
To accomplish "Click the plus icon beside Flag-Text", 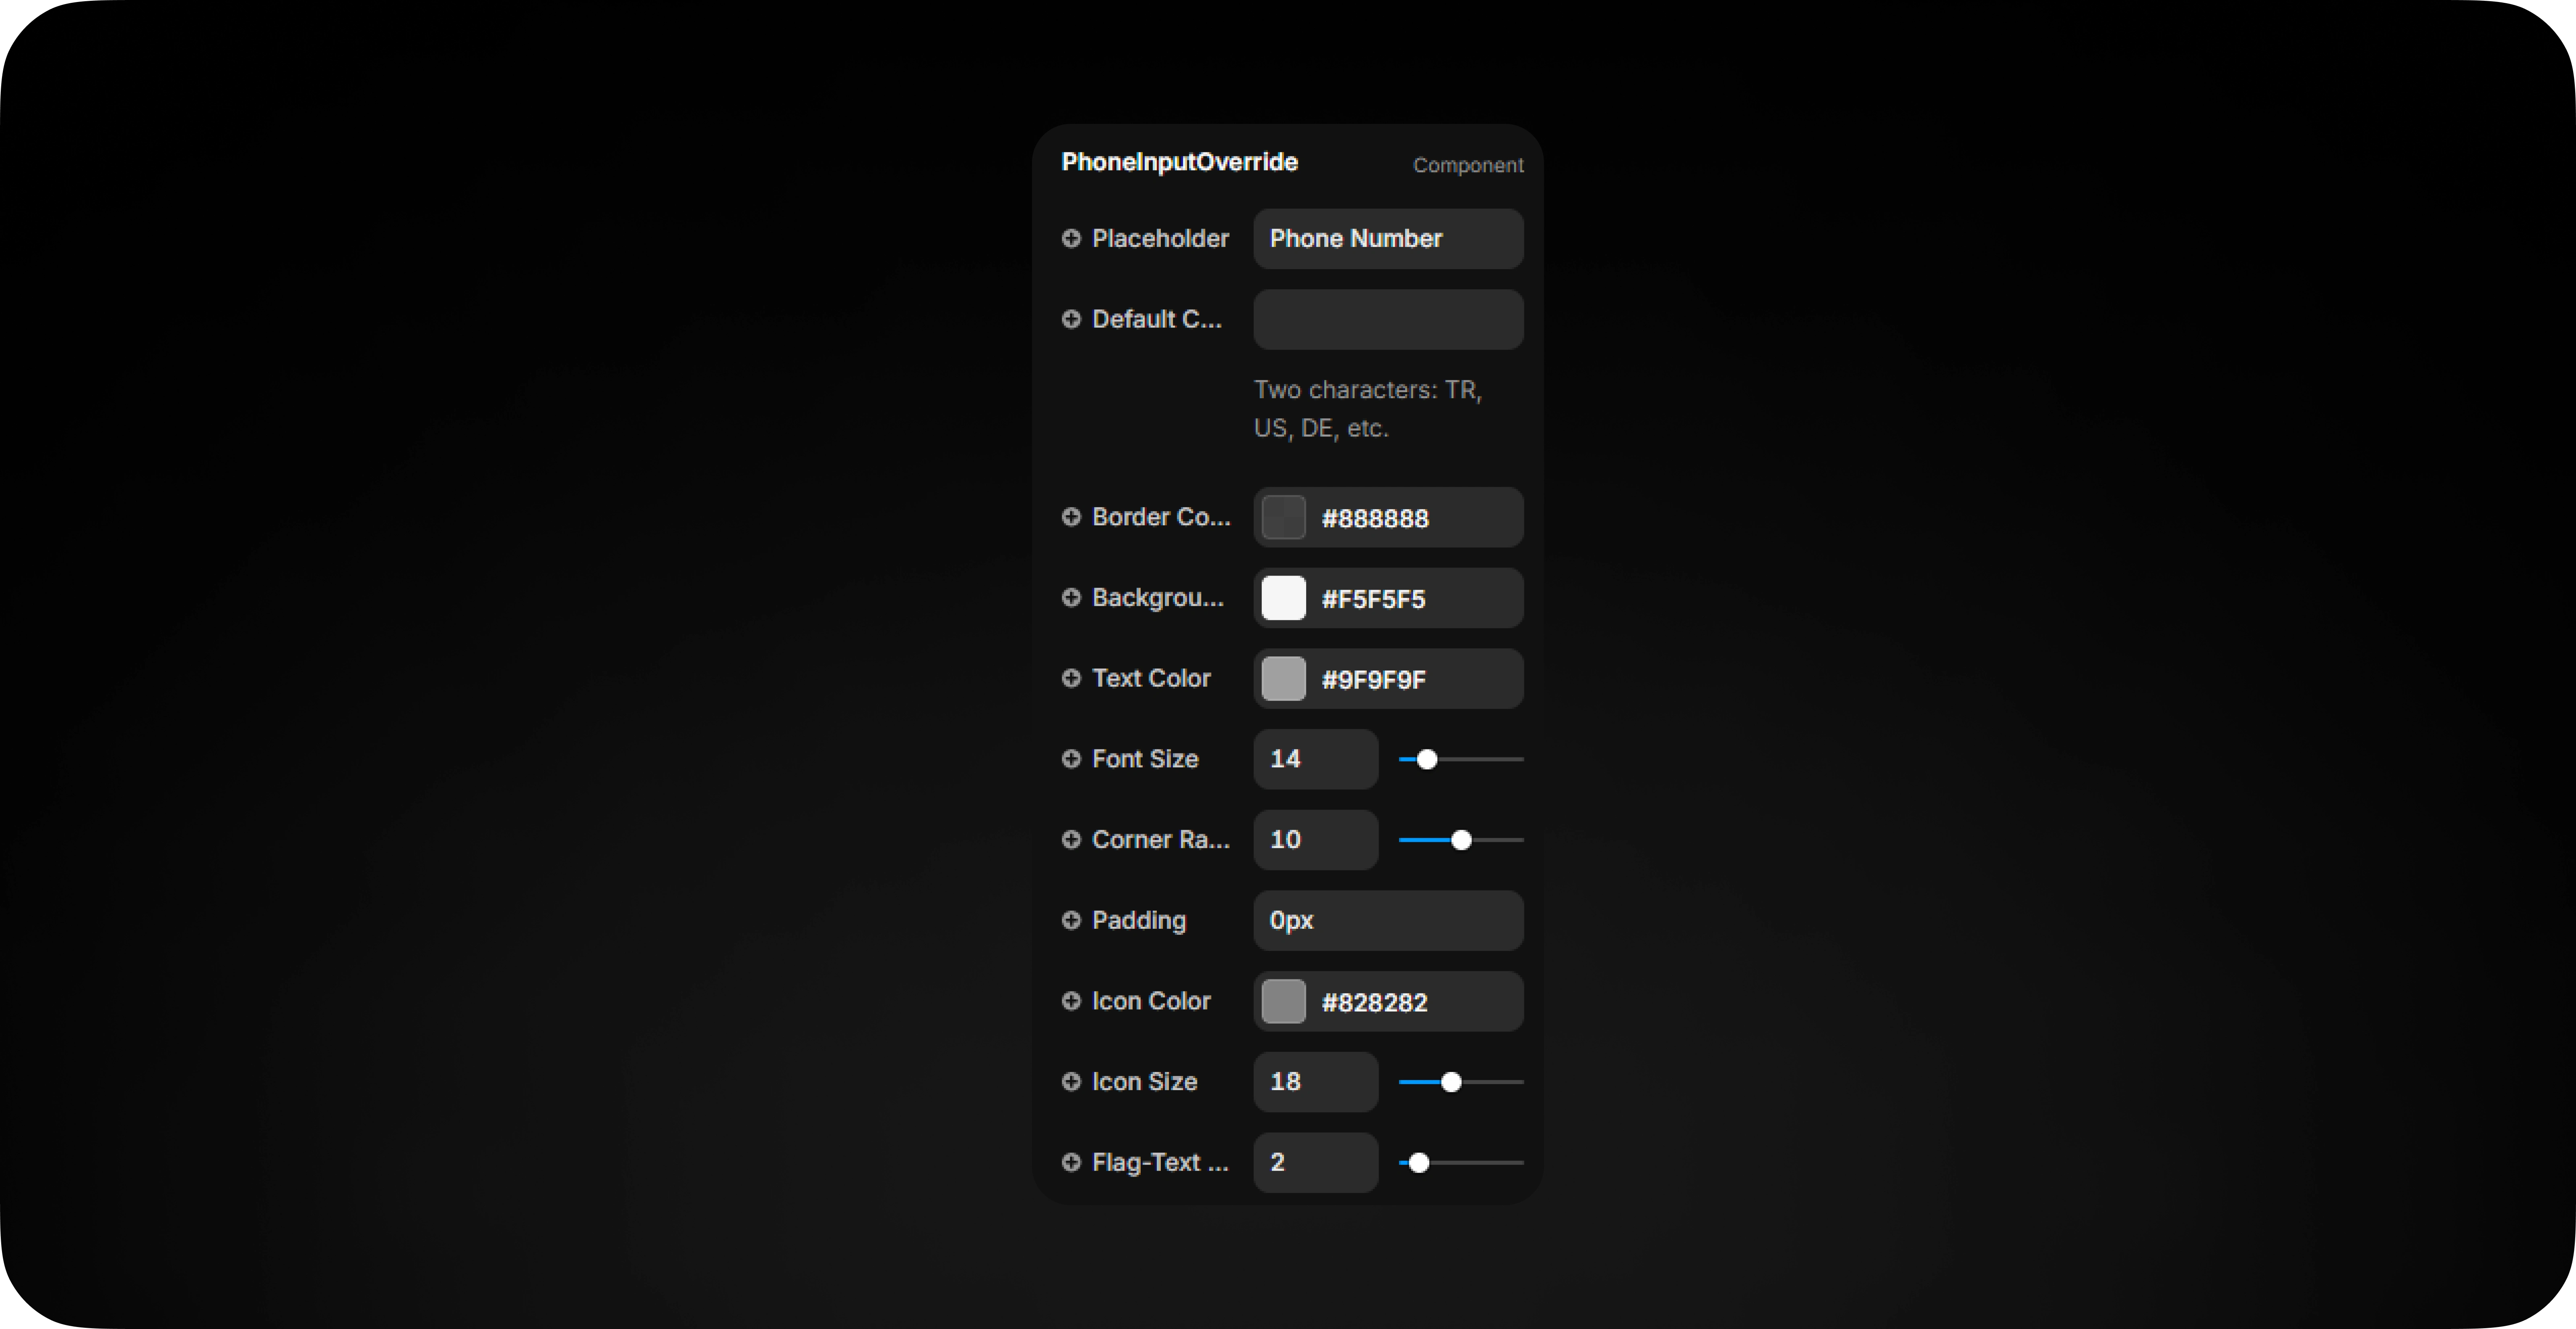I will click(x=1071, y=1162).
